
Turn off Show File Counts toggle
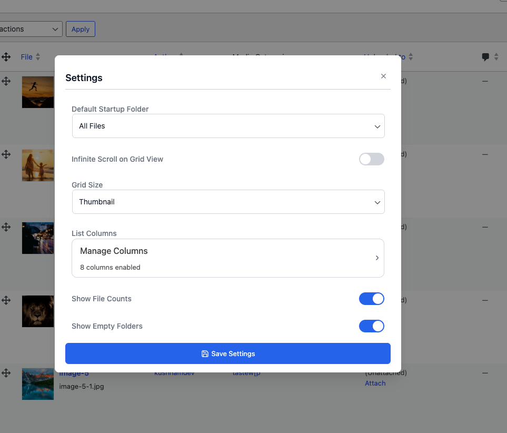[371, 299]
